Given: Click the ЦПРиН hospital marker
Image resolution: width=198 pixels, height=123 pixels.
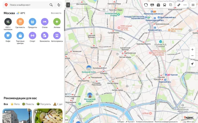Looking at the screenshot, I should 150,113.
